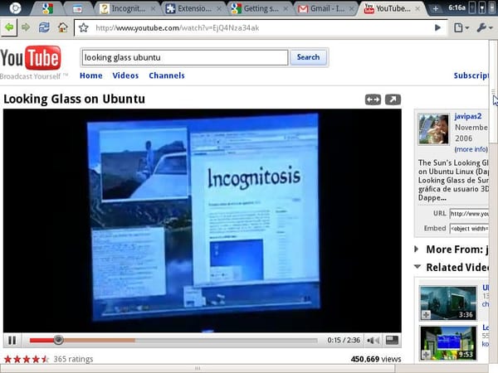Click the Search button
This screenshot has height=373, width=498.
pos(308,57)
